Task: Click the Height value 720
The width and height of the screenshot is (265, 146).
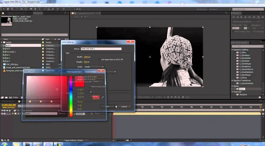Action: (x=85, y=62)
